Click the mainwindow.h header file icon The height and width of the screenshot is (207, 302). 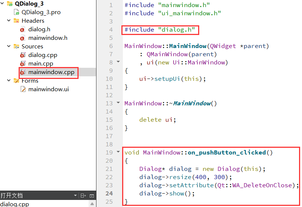[x=22, y=38]
